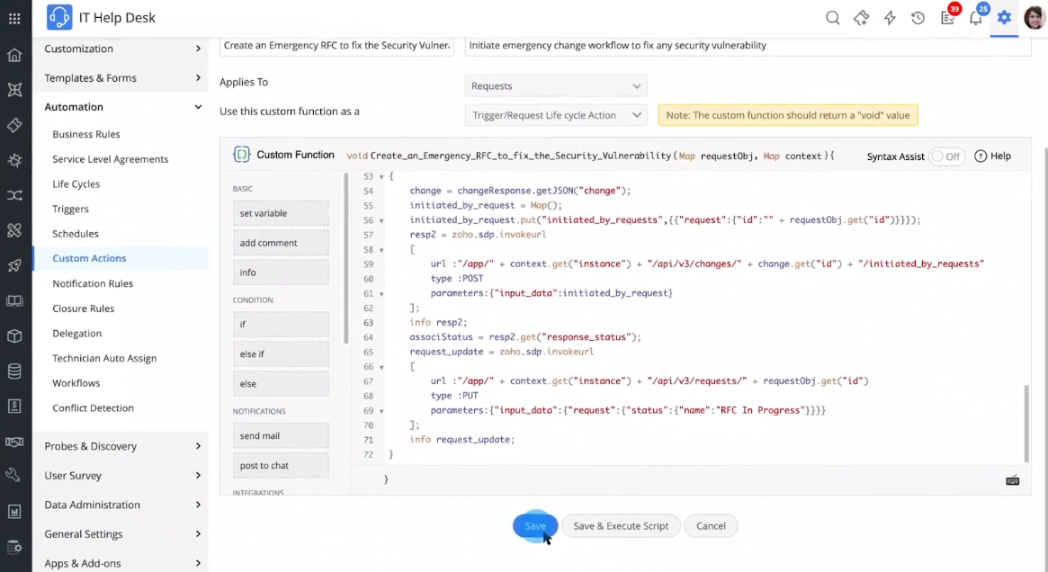Click the keyboard icon below code editor
The height and width of the screenshot is (572, 1048).
click(1013, 480)
